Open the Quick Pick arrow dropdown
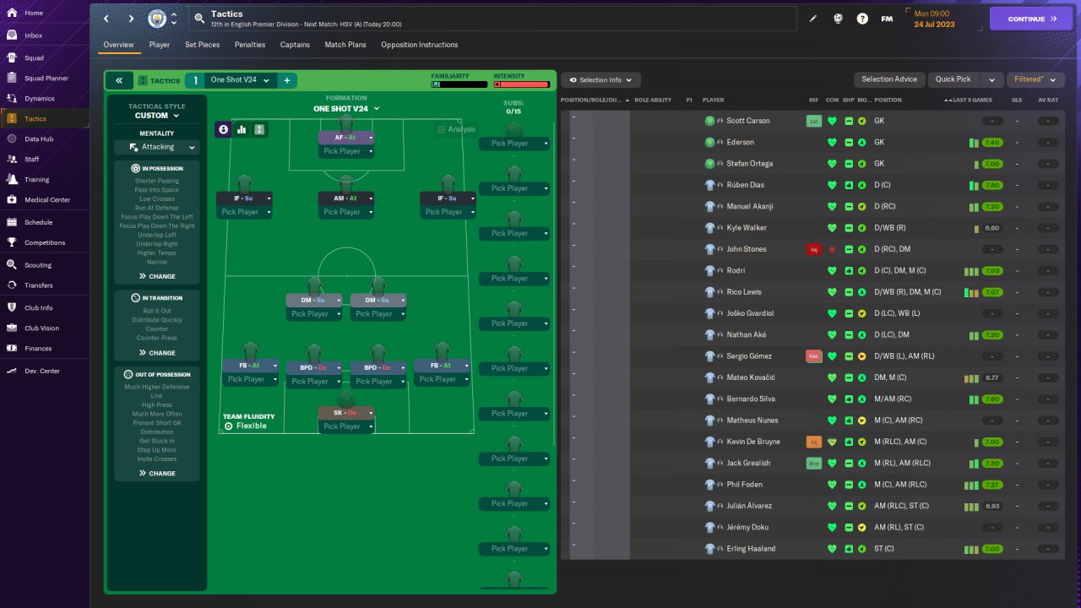Image resolution: width=1081 pixels, height=608 pixels. (x=992, y=79)
